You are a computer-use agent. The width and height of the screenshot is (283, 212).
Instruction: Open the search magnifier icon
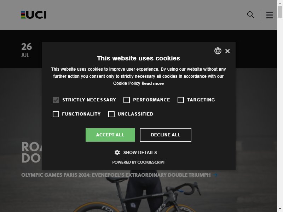[250, 15]
